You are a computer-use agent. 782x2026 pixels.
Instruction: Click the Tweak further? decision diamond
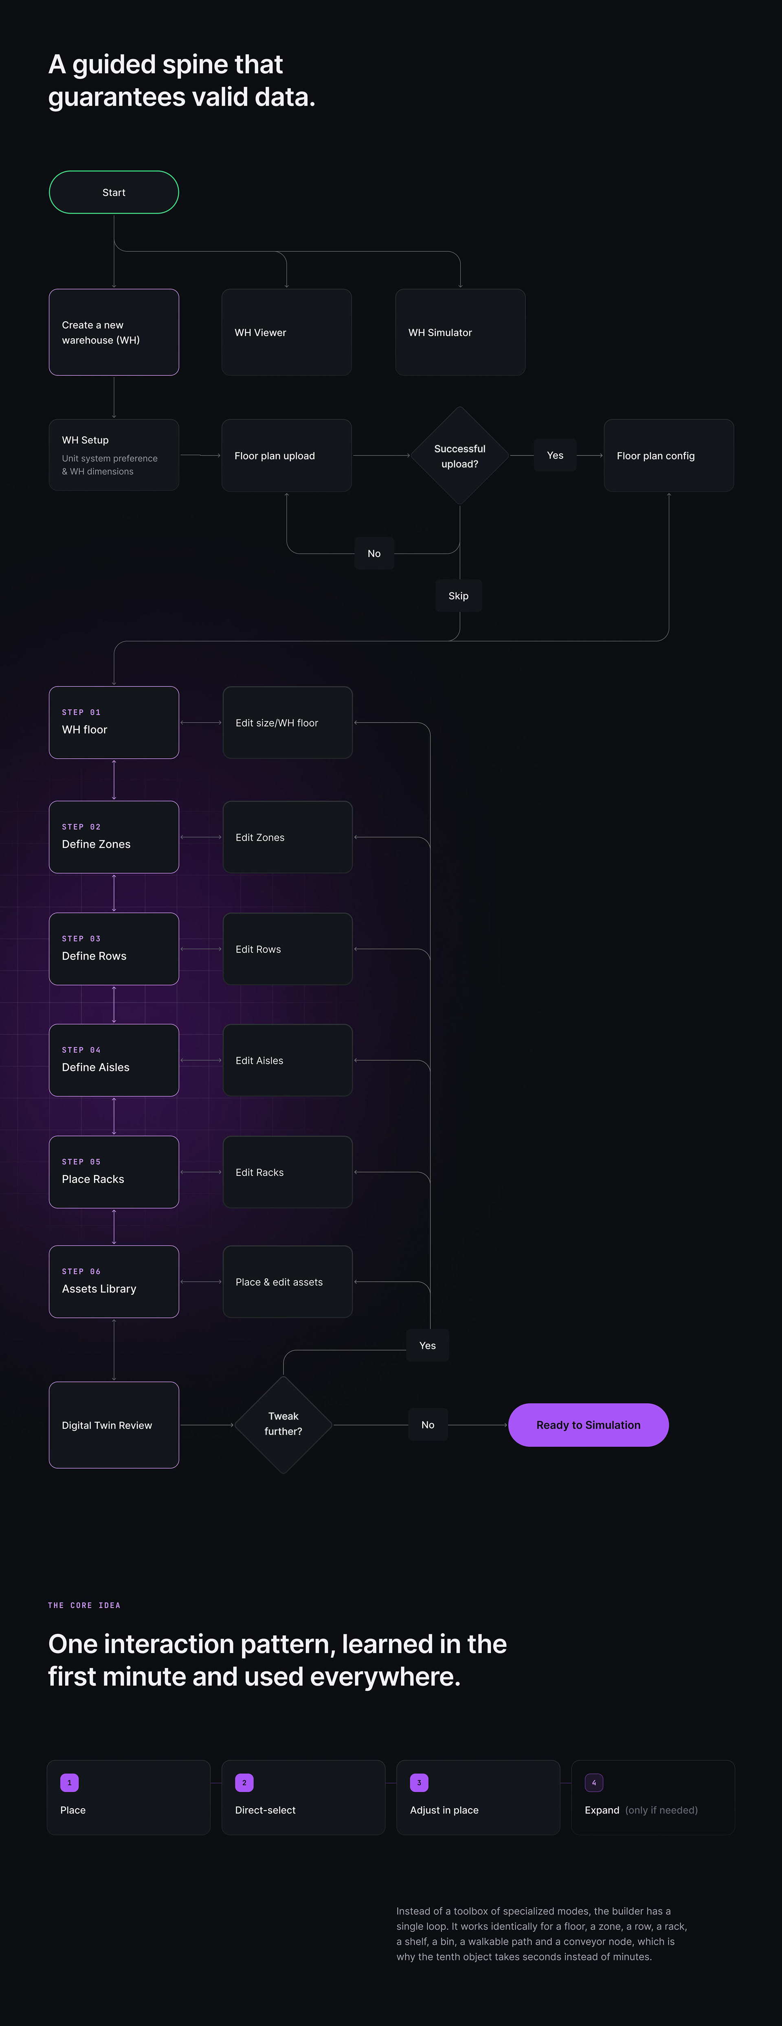point(283,1424)
